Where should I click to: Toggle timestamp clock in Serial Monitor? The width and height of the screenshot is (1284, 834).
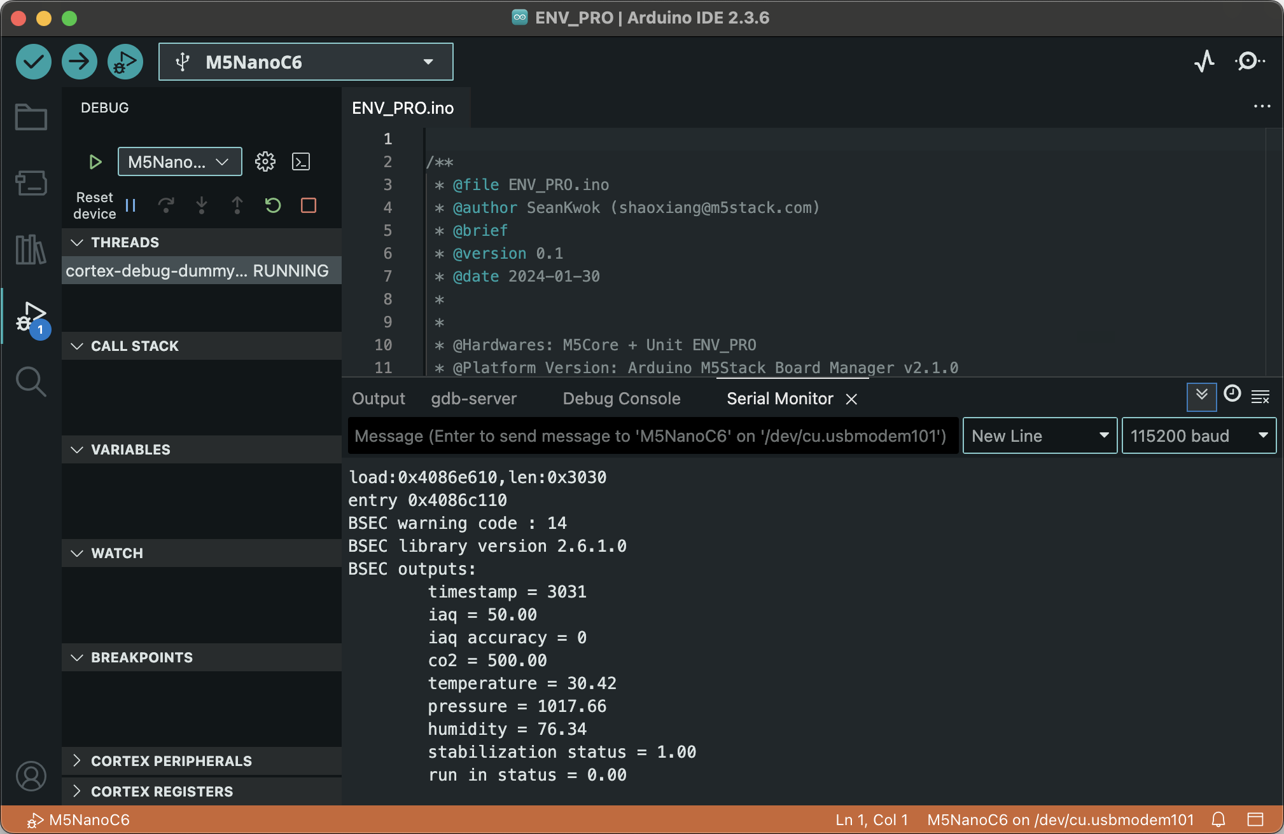click(x=1232, y=395)
